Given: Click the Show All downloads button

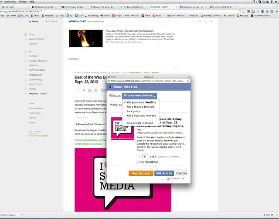Looking at the screenshot, I should coord(268,215).
